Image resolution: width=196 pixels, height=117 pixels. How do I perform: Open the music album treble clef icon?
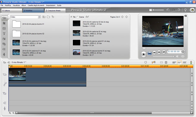click(4, 55)
